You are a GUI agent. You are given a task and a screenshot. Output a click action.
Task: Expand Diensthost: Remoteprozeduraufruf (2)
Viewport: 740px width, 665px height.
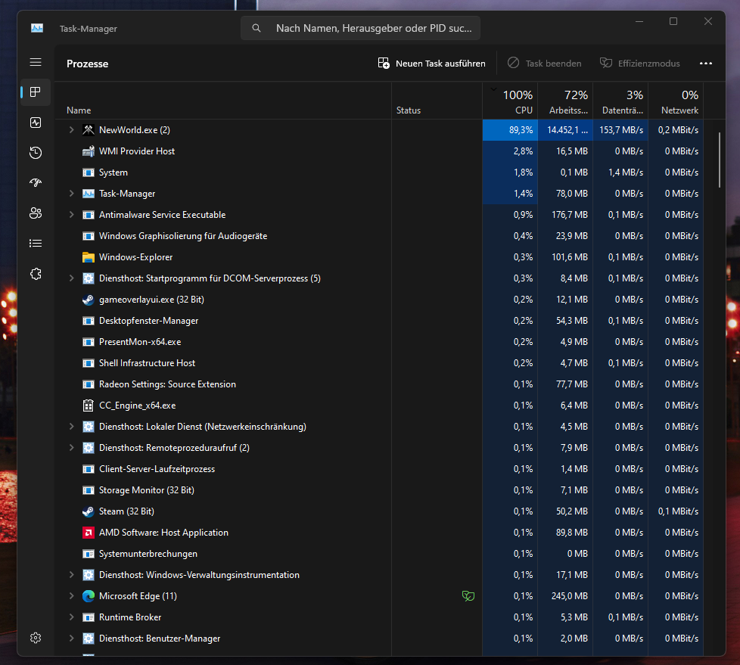click(71, 448)
